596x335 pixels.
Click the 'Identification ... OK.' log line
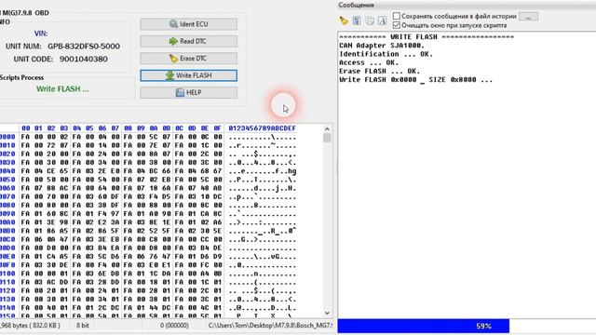[x=386, y=54]
